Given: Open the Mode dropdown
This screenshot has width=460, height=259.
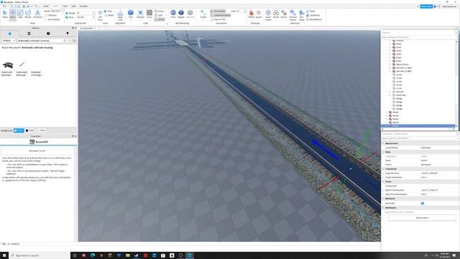Looking at the screenshot, I should (x=57, y=12).
